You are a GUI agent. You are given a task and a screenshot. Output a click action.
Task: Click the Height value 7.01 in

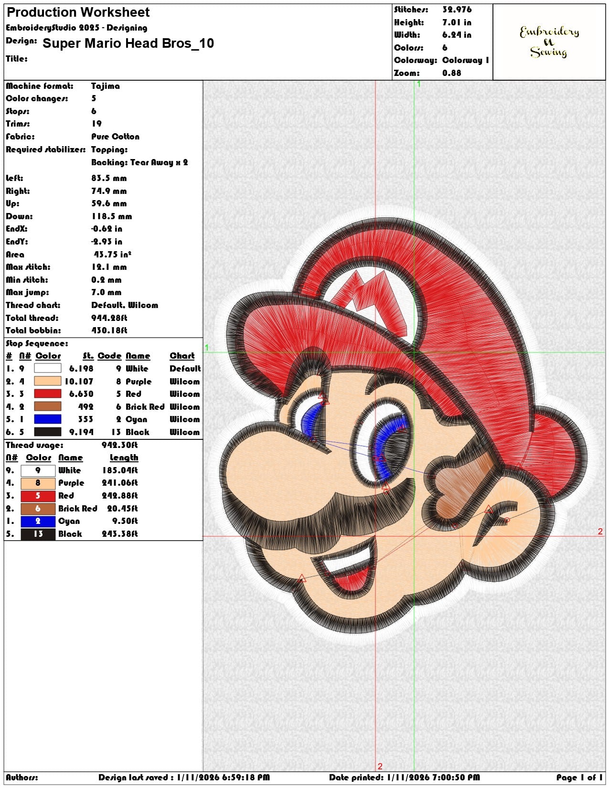(x=457, y=22)
